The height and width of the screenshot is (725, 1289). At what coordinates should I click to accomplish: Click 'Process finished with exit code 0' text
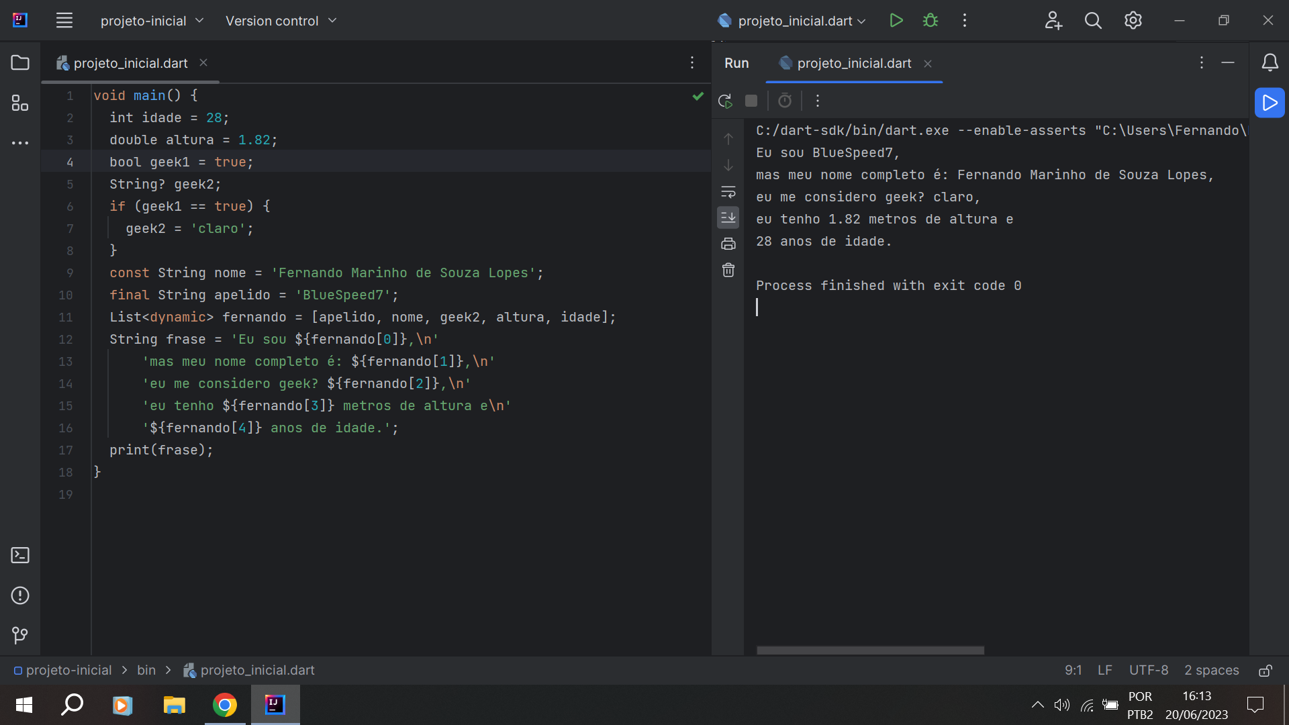(889, 285)
